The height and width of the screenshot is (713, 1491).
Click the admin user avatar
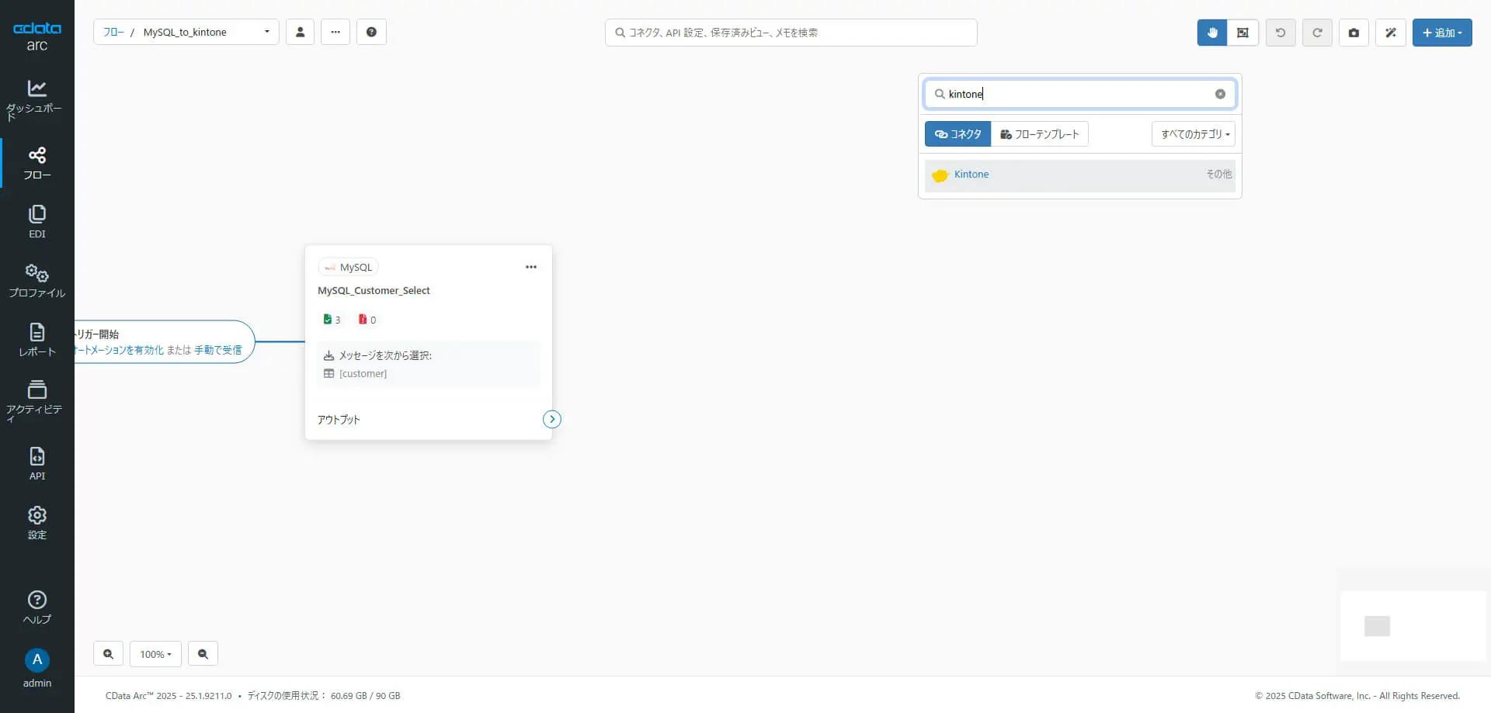point(36,660)
